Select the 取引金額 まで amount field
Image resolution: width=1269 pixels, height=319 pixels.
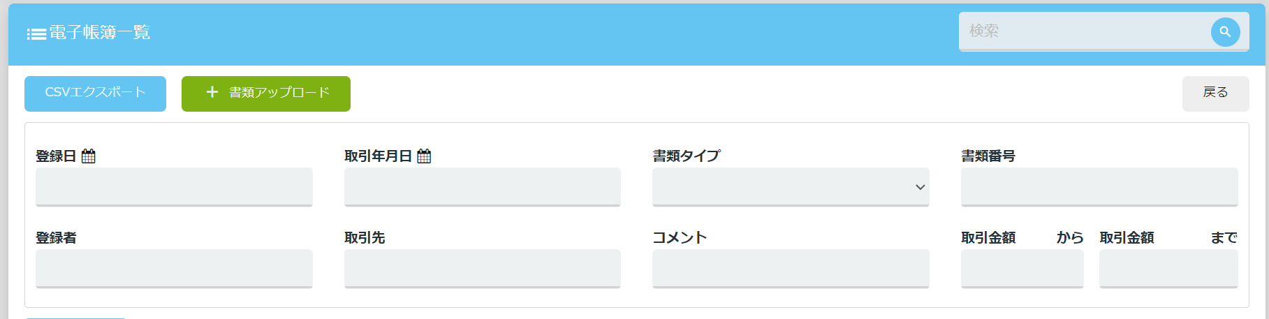coord(1168,269)
